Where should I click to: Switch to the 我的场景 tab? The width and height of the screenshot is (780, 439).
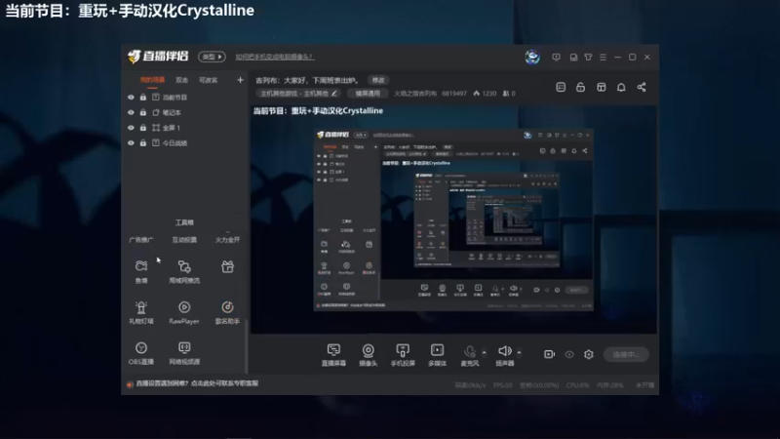[x=152, y=80]
